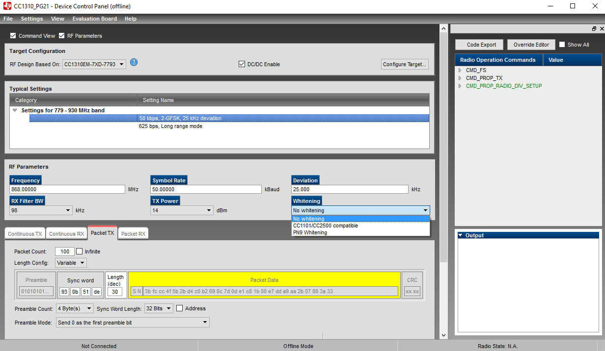
Task: Click the Value column header
Action: click(x=572, y=60)
